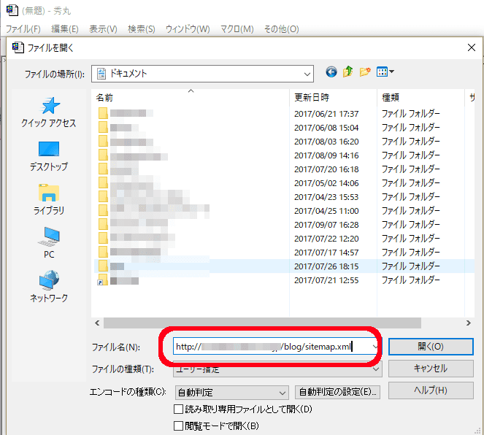Open the ウィンドウ(W) menu
484x435 pixels.
(188, 29)
